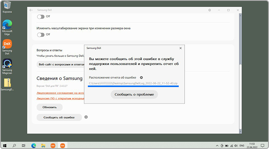This screenshot has height=149, width=269.
Task: Click the Сообщить об ошибке button
Action: click(x=59, y=117)
